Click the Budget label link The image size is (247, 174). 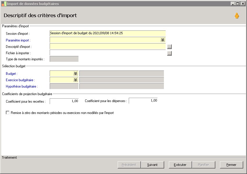point(11,74)
